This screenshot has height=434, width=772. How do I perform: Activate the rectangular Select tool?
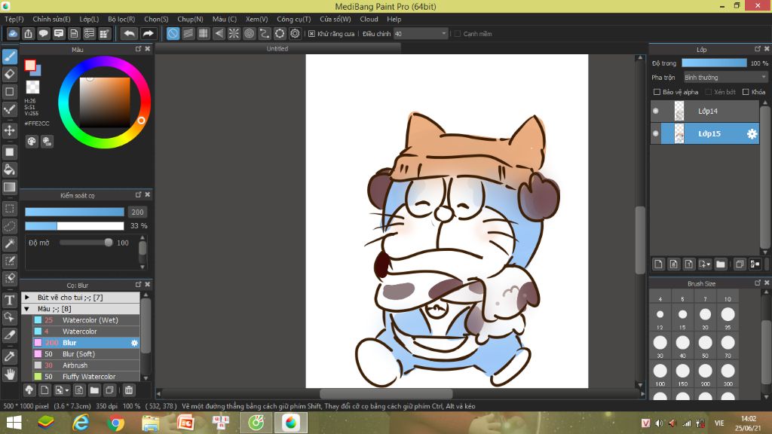coord(9,209)
